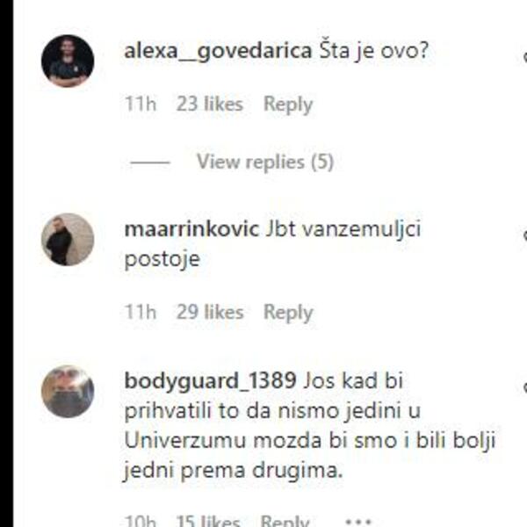Screen dimensions: 527x527
Task: Reply to maarrinkovic's comment
Action: [x=288, y=312]
